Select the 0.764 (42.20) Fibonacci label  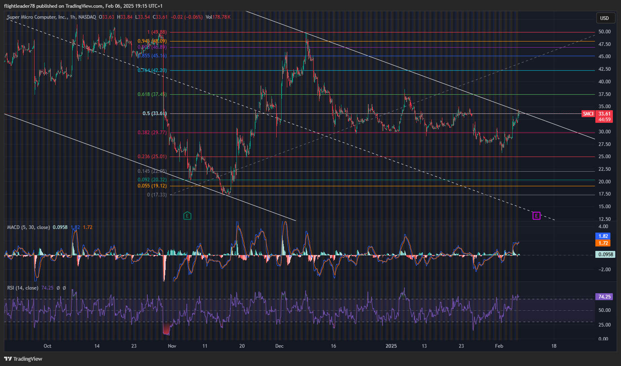pos(152,70)
